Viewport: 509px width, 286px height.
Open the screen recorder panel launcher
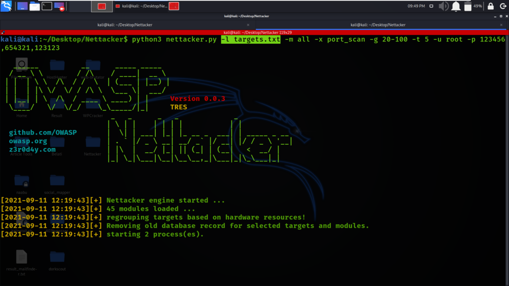60,6
